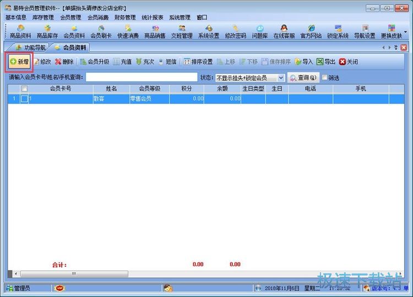Sort by the 姓名 column header
This screenshot has width=413, height=297.
111,89
